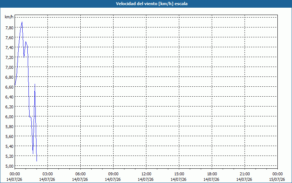Click the 18:00 time axis label
This screenshot has height=183, width=292.
click(x=212, y=174)
